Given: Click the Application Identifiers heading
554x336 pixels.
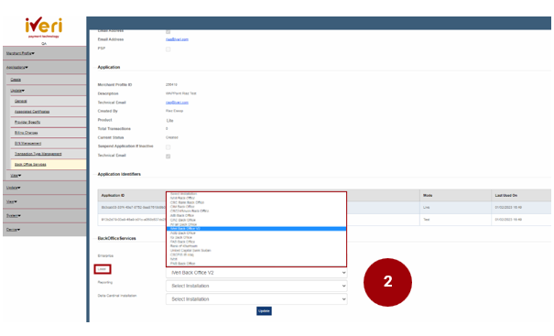Looking at the screenshot, I should tap(119, 174).
